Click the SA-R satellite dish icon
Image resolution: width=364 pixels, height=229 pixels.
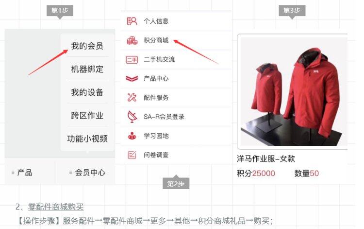132,117
